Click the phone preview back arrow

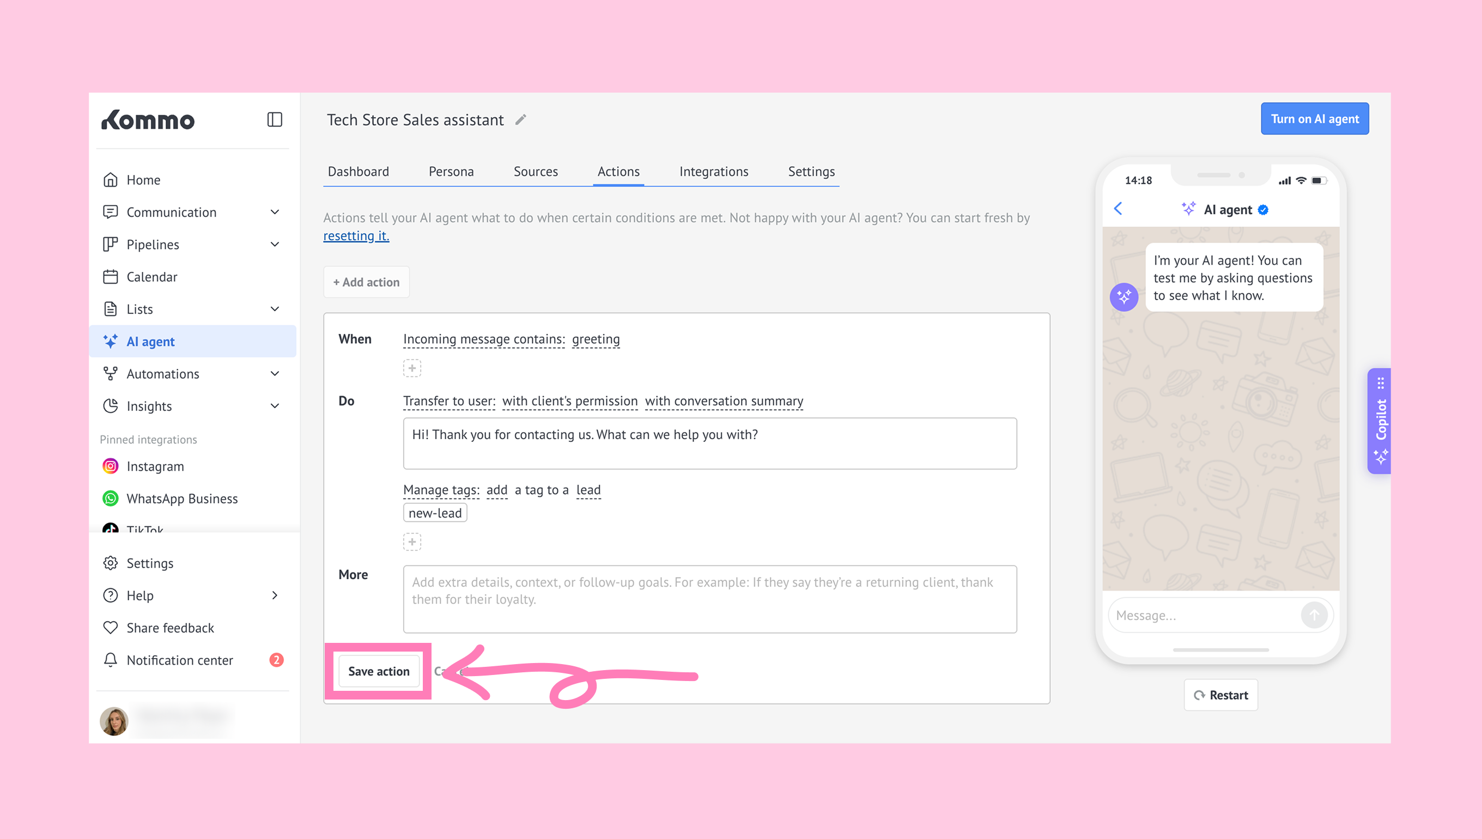tap(1118, 209)
